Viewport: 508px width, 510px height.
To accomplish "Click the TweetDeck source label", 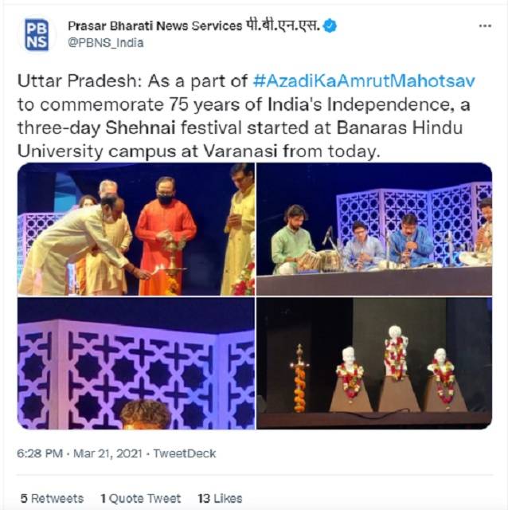I will [x=184, y=453].
